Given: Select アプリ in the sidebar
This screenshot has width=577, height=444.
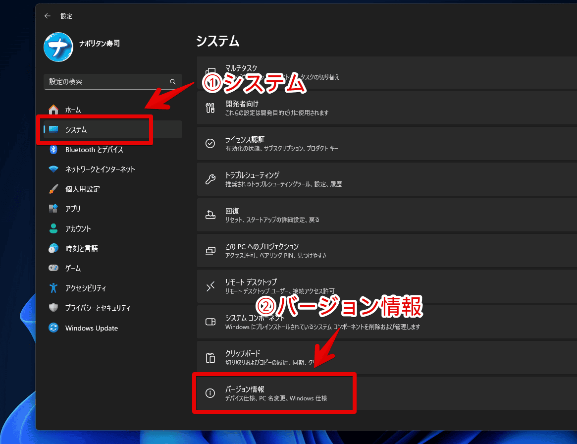Looking at the screenshot, I should pyautogui.click(x=112, y=209).
